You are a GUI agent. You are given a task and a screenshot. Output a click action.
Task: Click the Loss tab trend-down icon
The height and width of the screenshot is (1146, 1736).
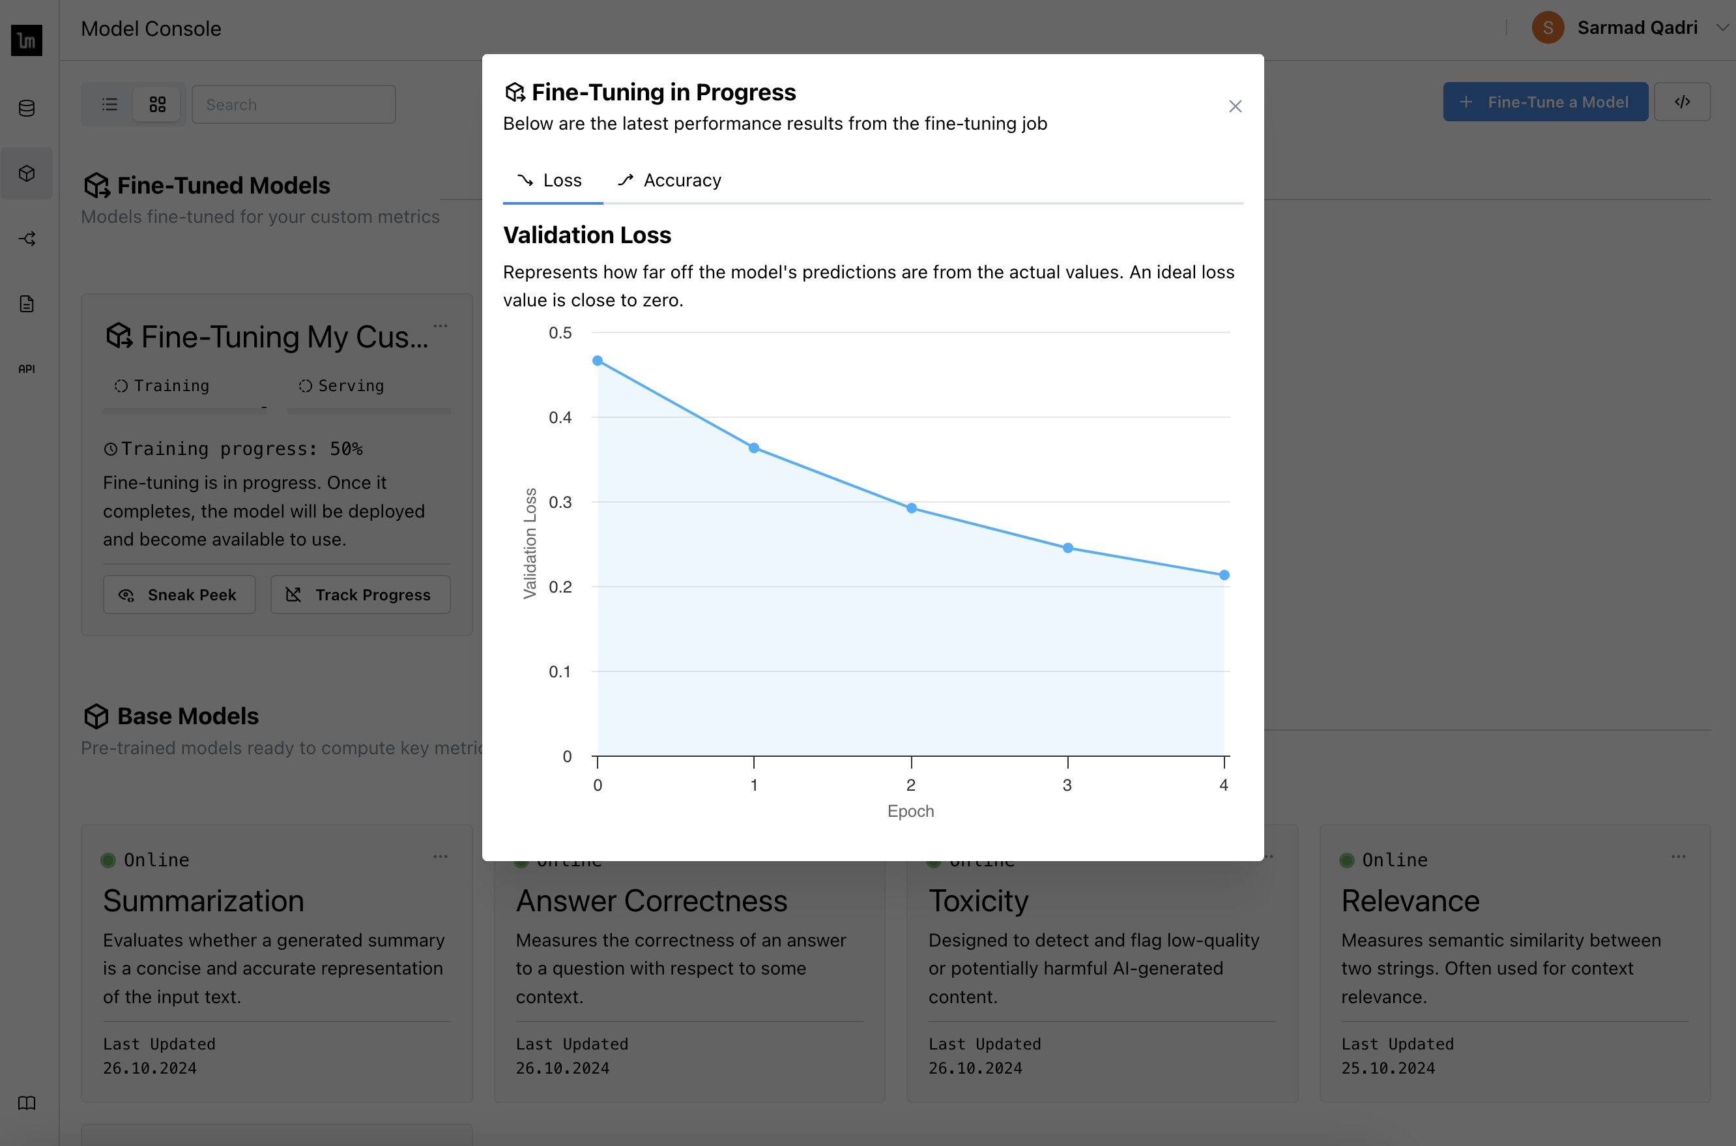525,181
